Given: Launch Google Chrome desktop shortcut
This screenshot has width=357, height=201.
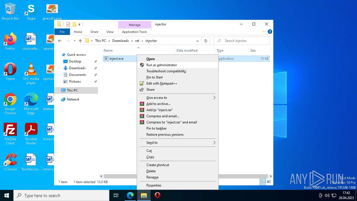Looking at the screenshot, I should coord(10,104).
